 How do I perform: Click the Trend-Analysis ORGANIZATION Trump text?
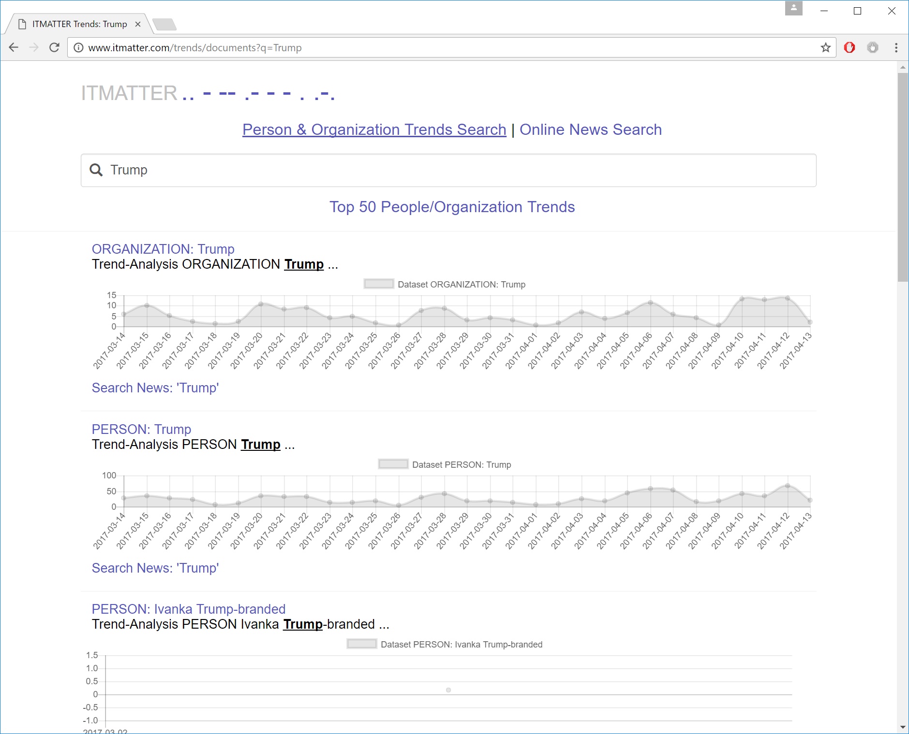[215, 264]
